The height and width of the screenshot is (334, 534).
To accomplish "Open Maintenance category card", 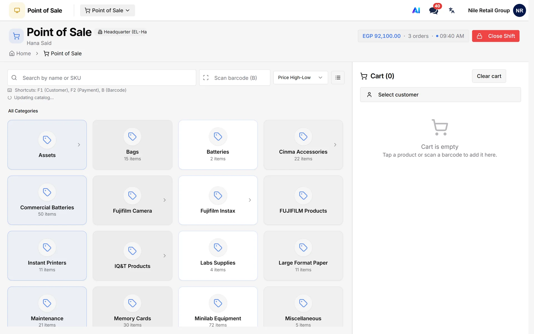I will [x=47, y=307].
